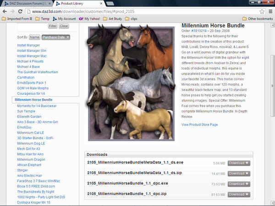Open the Imported From IE bookmark folder
The width and height of the screenshot is (275, 206).
pyautogui.click(x=17, y=19)
